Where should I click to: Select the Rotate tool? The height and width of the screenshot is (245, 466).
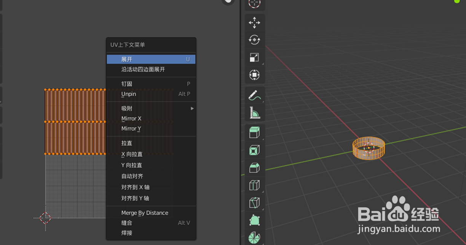pyautogui.click(x=254, y=40)
